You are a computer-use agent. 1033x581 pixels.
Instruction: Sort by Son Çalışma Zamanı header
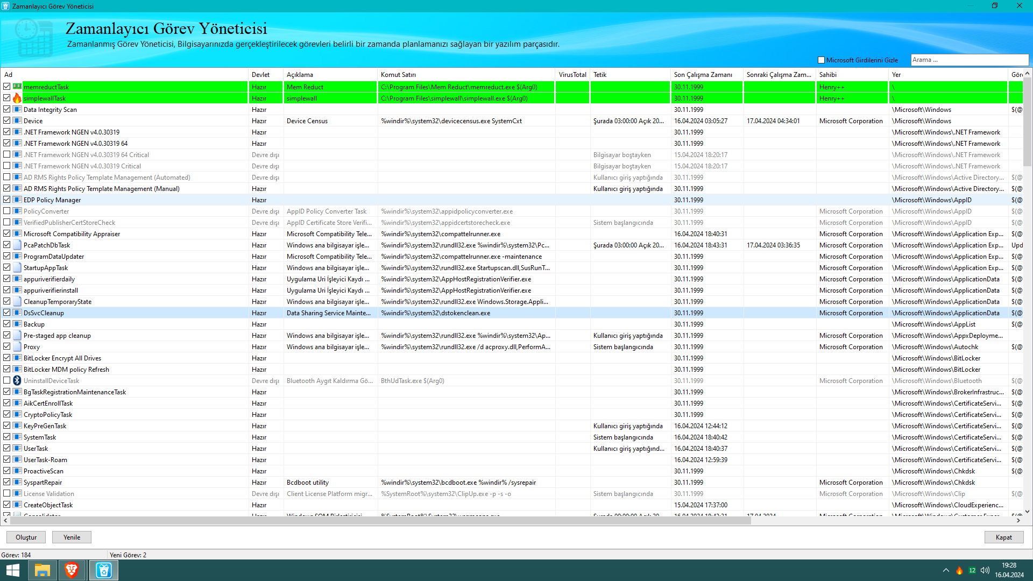click(707, 75)
